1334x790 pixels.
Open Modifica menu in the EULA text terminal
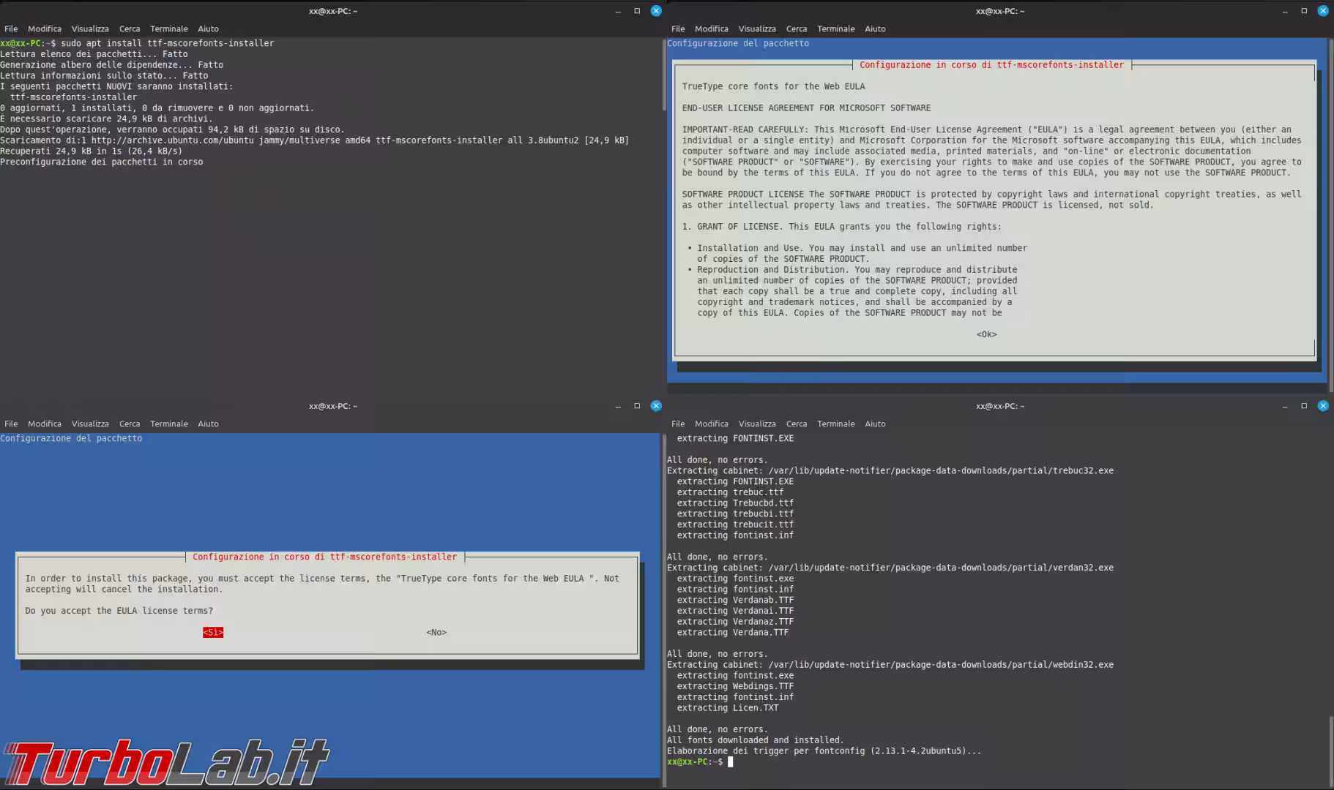coord(711,29)
